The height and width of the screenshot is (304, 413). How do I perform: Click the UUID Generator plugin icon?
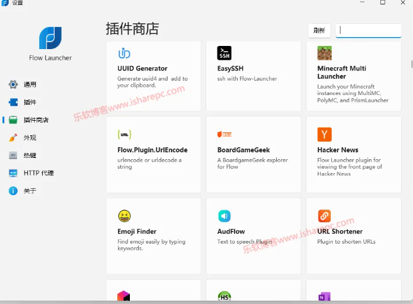[124, 53]
